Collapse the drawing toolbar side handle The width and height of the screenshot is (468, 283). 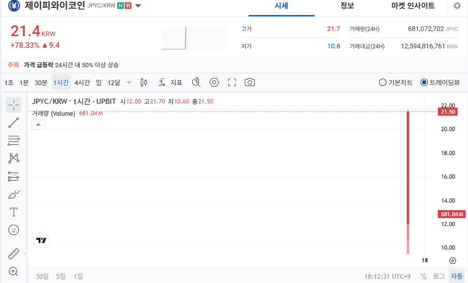point(25,253)
